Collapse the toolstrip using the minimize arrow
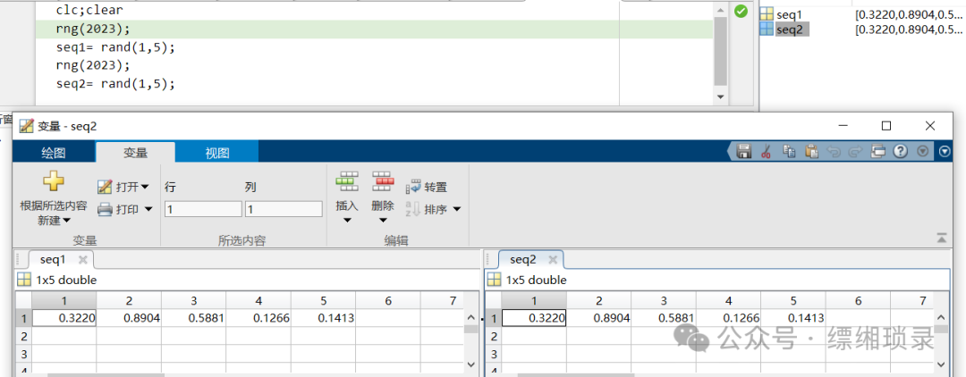This screenshot has width=966, height=377. tap(942, 238)
